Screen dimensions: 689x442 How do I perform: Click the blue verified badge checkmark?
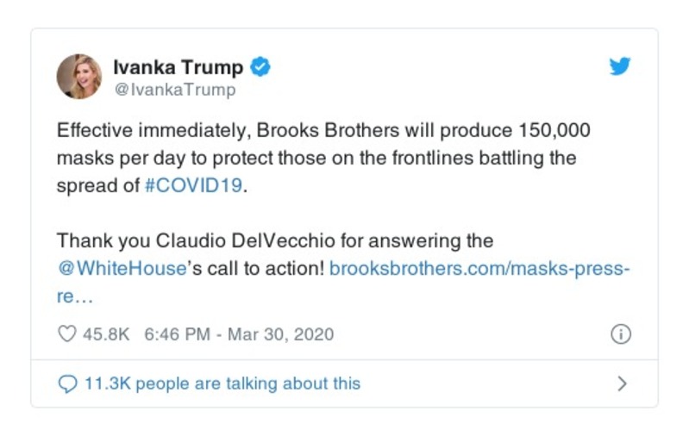[260, 67]
